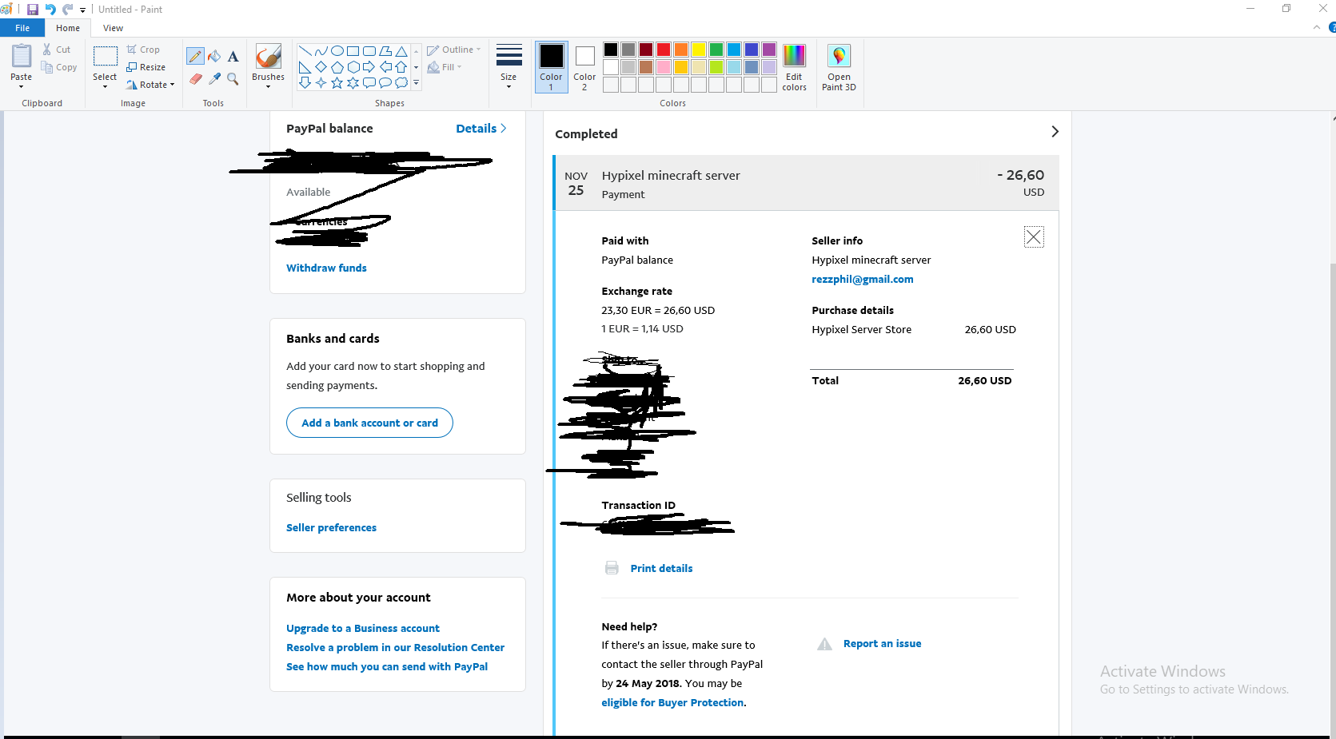Image resolution: width=1336 pixels, height=739 pixels.
Task: Open Resolve a problem in Resolution Center link
Action: click(395, 648)
